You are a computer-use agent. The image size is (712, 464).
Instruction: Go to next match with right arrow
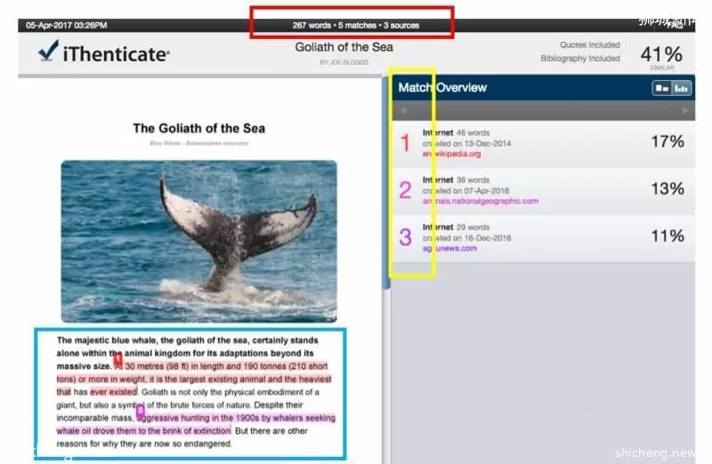click(x=684, y=111)
